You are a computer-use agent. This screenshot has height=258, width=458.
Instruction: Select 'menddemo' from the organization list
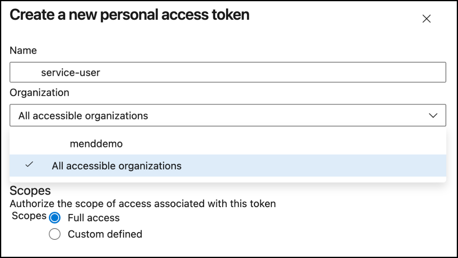click(x=96, y=143)
